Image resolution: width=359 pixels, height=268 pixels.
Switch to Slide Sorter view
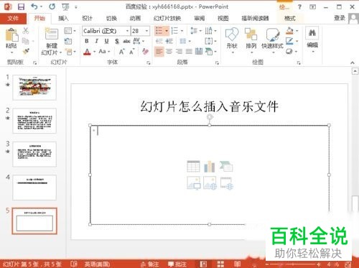[x=220, y=264]
